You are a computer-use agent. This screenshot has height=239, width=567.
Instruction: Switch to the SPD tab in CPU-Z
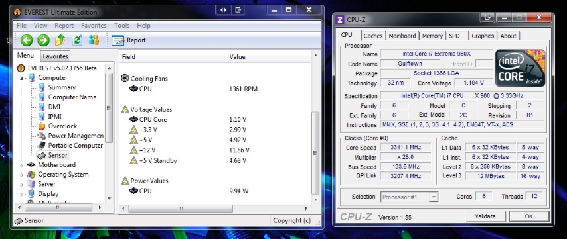455,36
